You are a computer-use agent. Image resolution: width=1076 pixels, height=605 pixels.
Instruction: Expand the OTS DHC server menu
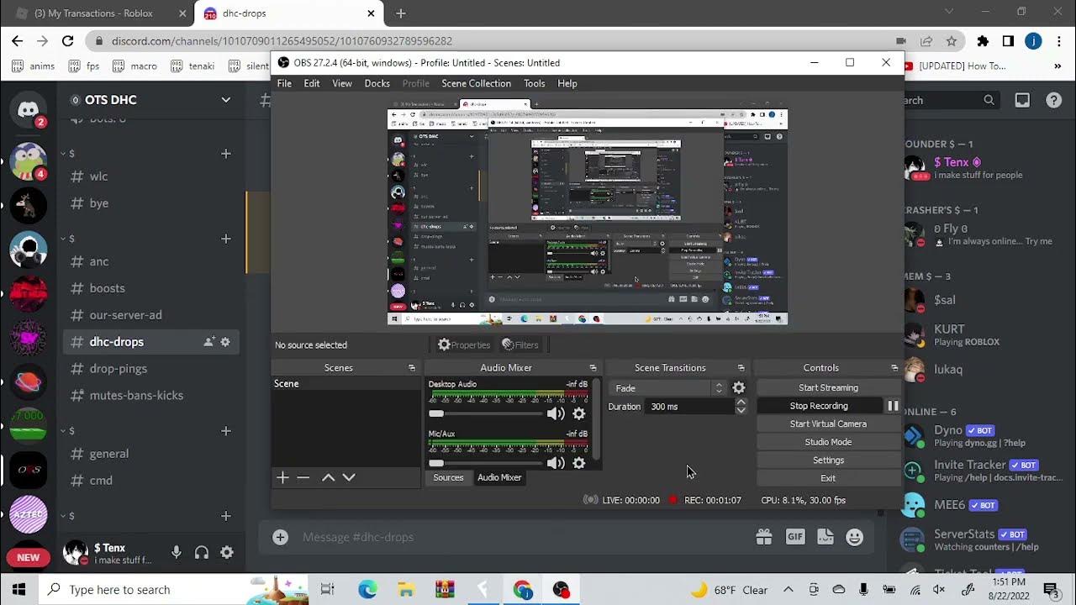225,100
